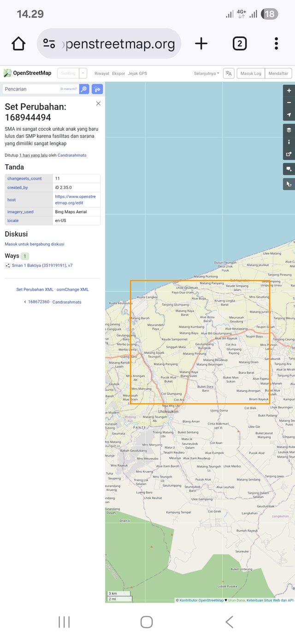Click the host tag key
Screen dimensions: 295x640
pyautogui.click(x=12, y=200)
